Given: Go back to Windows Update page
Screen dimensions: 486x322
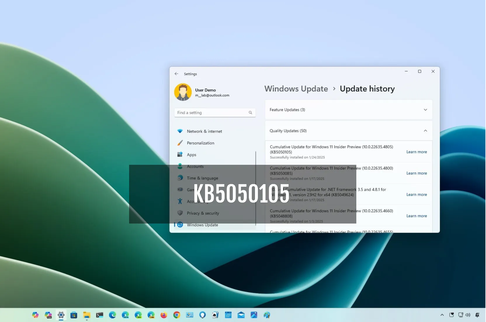Looking at the screenshot, I should click(176, 74).
